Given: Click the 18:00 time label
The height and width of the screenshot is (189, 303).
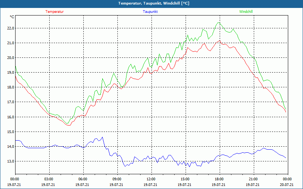Looking at the screenshot, I should pyautogui.click(x=219, y=179).
